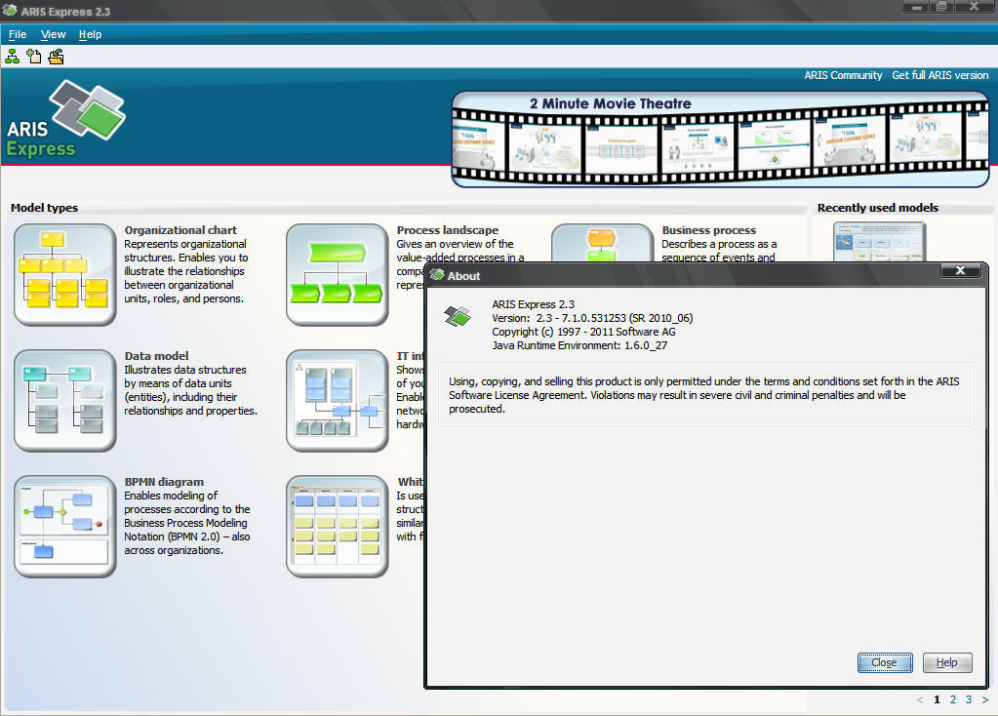The width and height of the screenshot is (998, 716).
Task: Click the Get full ARIS version link
Action: coord(940,75)
